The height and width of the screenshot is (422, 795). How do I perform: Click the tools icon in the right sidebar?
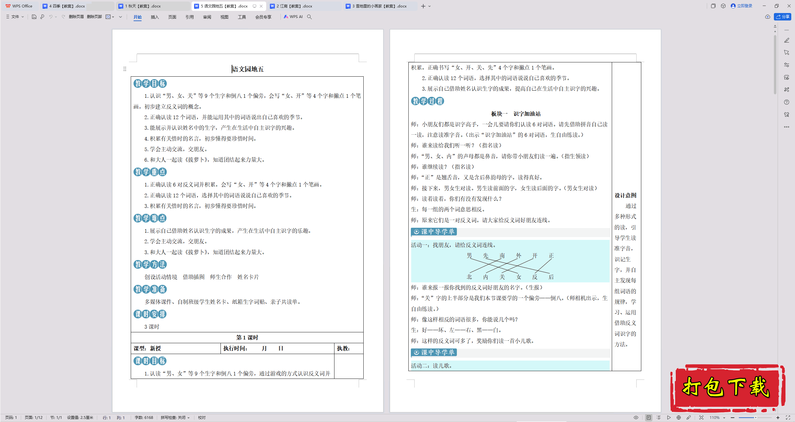tap(787, 90)
